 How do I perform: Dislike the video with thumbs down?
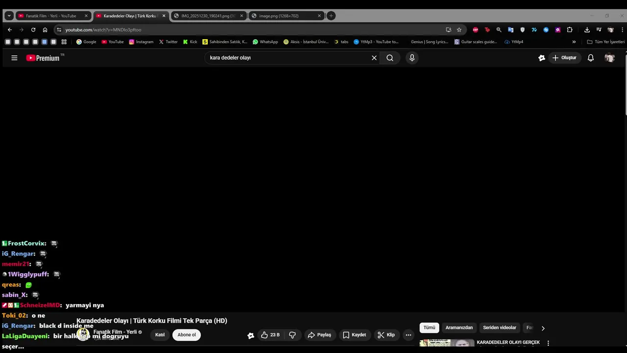292,335
